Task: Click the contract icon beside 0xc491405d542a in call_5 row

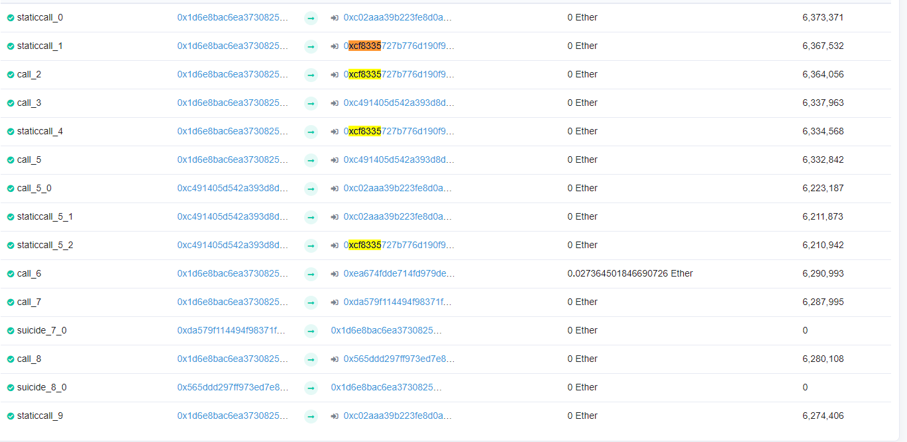Action: (x=335, y=160)
